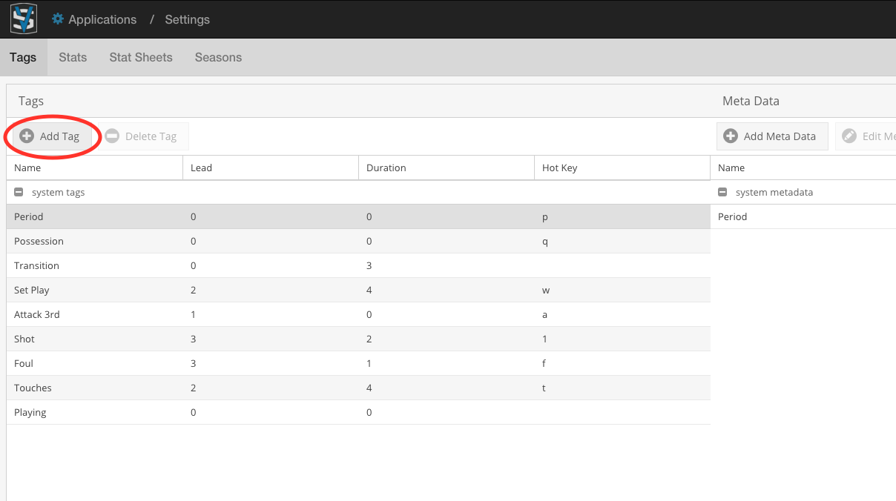Sort tags by the Hot Key column header
896x501 pixels.
click(x=622, y=168)
